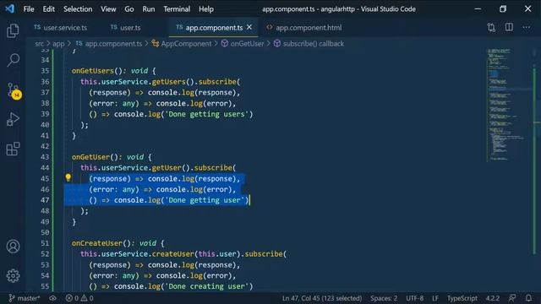This screenshot has width=541, height=304.
Task: Click the VS Code logo icon
Action: (x=9, y=8)
